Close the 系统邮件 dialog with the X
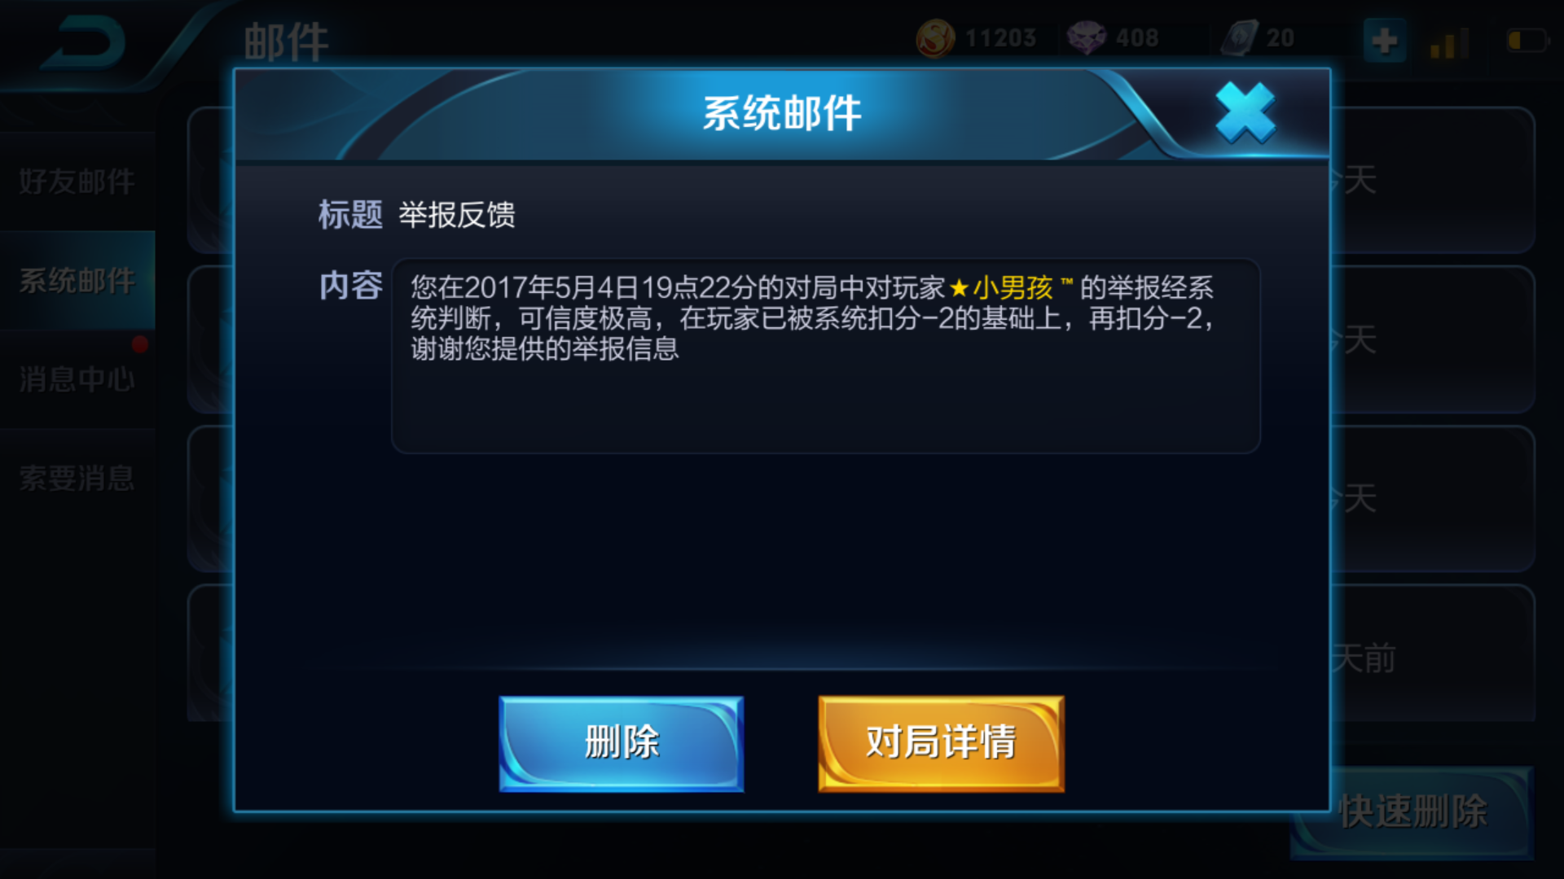 (1245, 113)
